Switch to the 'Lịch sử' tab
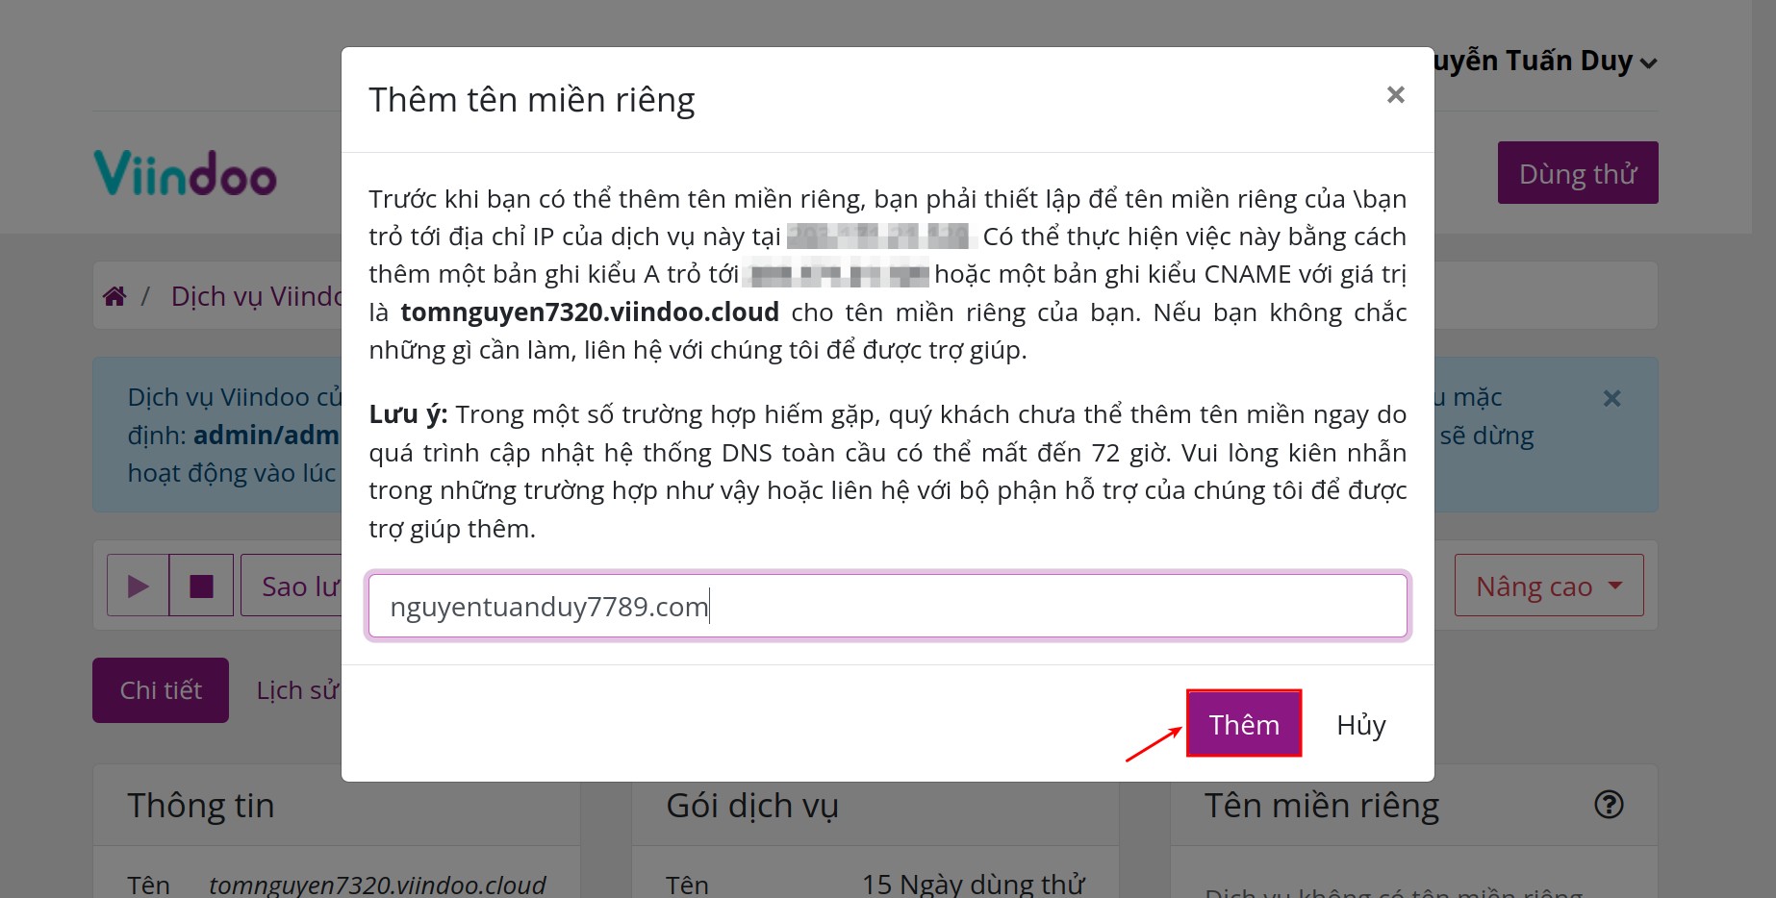The width and height of the screenshot is (1776, 898). pos(297,689)
